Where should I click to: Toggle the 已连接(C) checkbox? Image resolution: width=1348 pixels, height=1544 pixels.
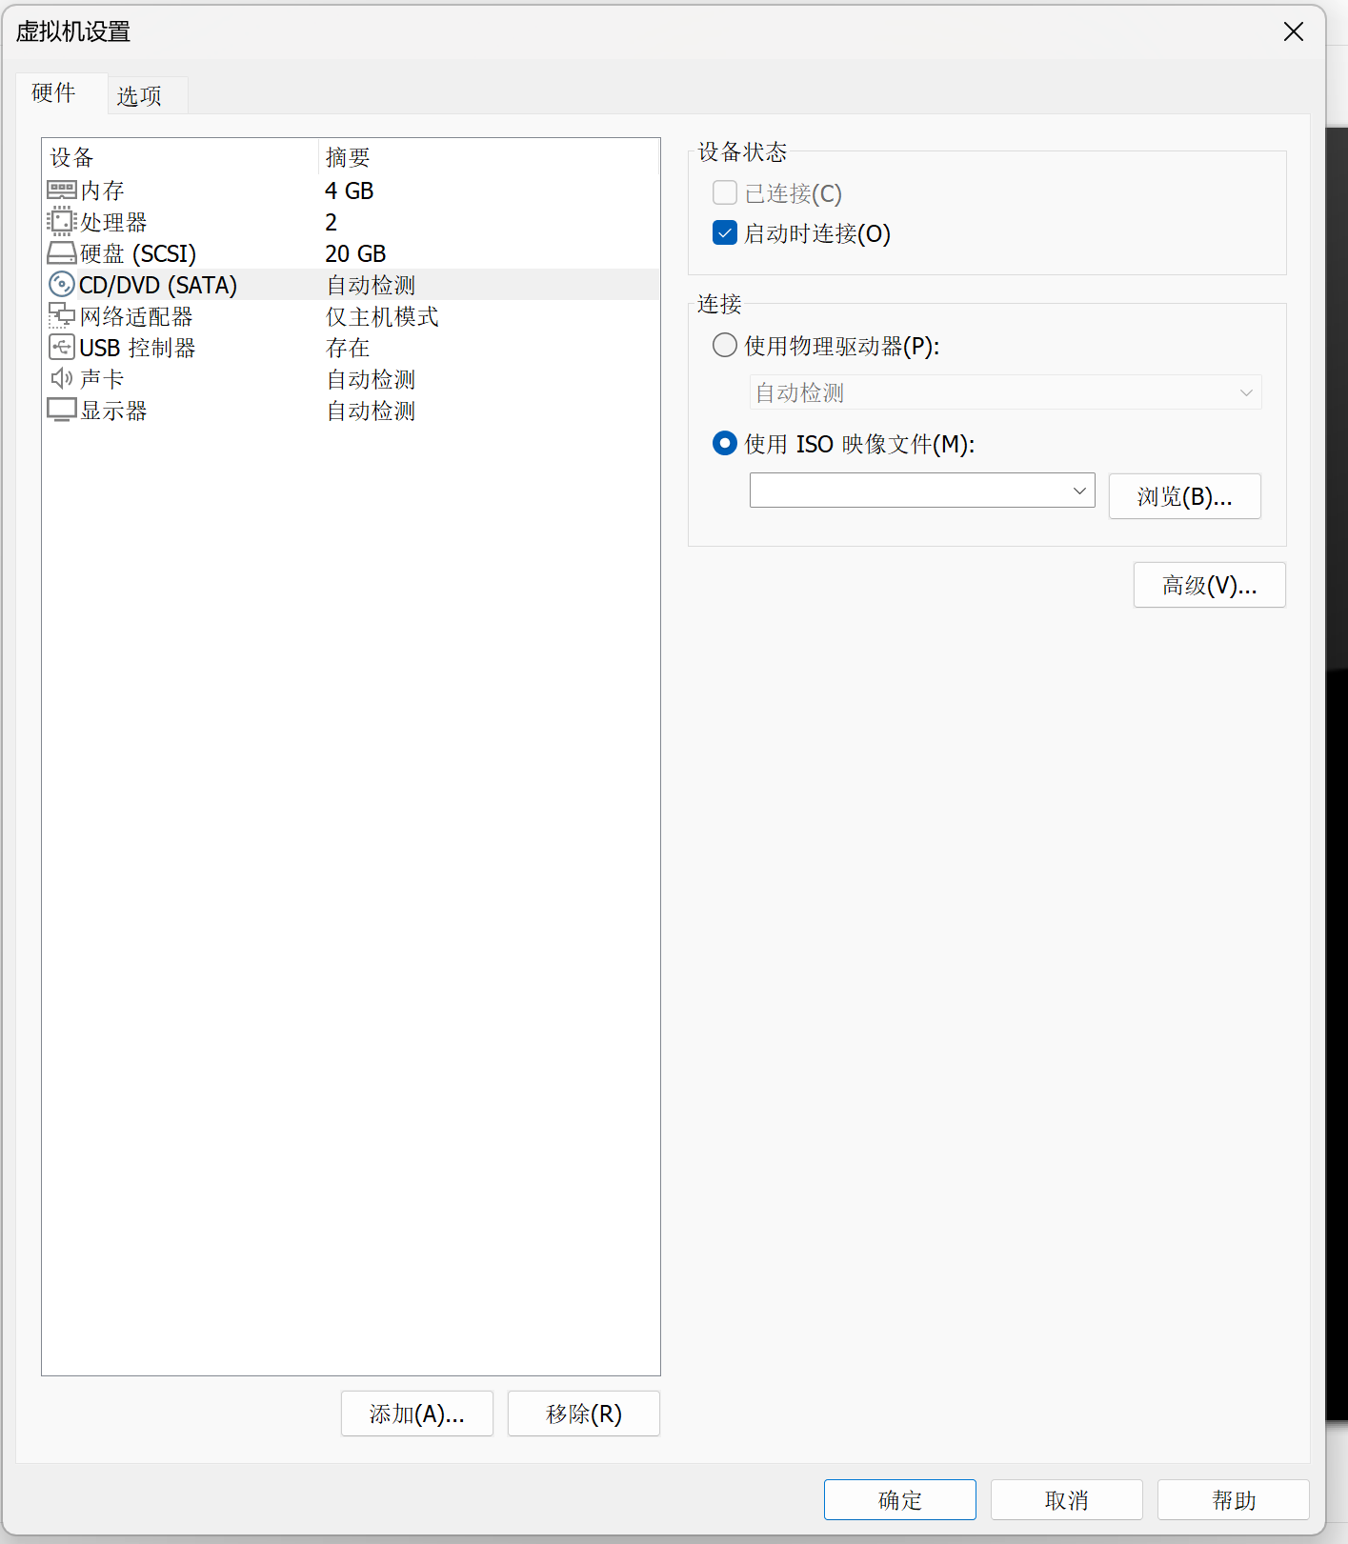pyautogui.click(x=725, y=193)
